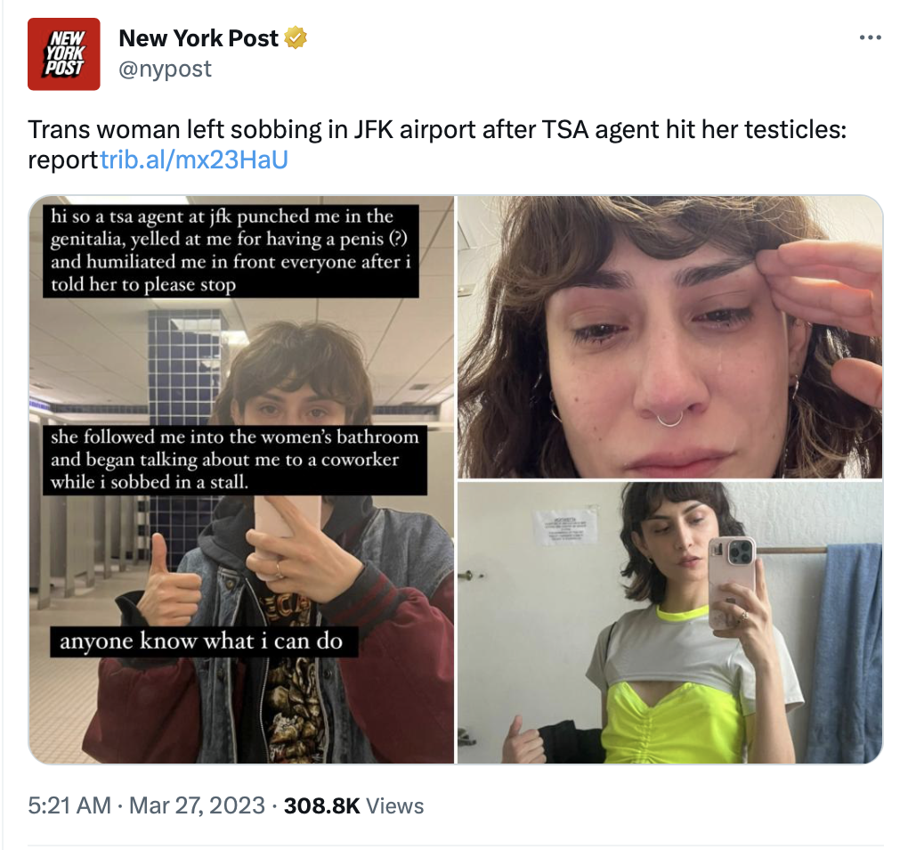Visit the @nypost handle profile
Image resolution: width=908 pixels, height=850 pixels.
[x=165, y=69]
